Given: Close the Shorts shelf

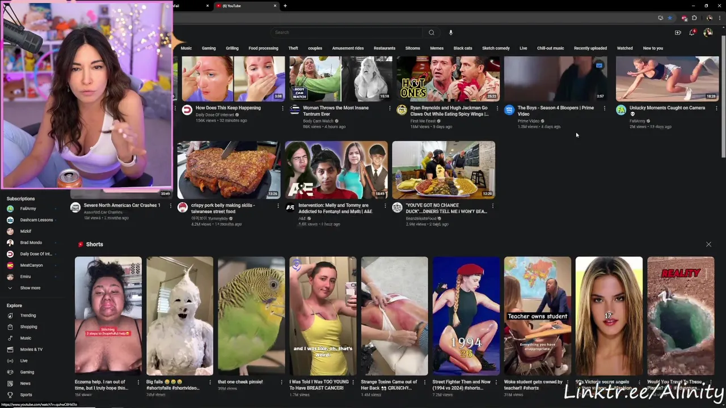Looking at the screenshot, I should 708,244.
